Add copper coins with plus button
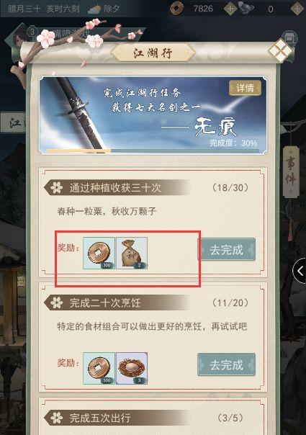The width and height of the screenshot is (306, 435). tap(230, 9)
